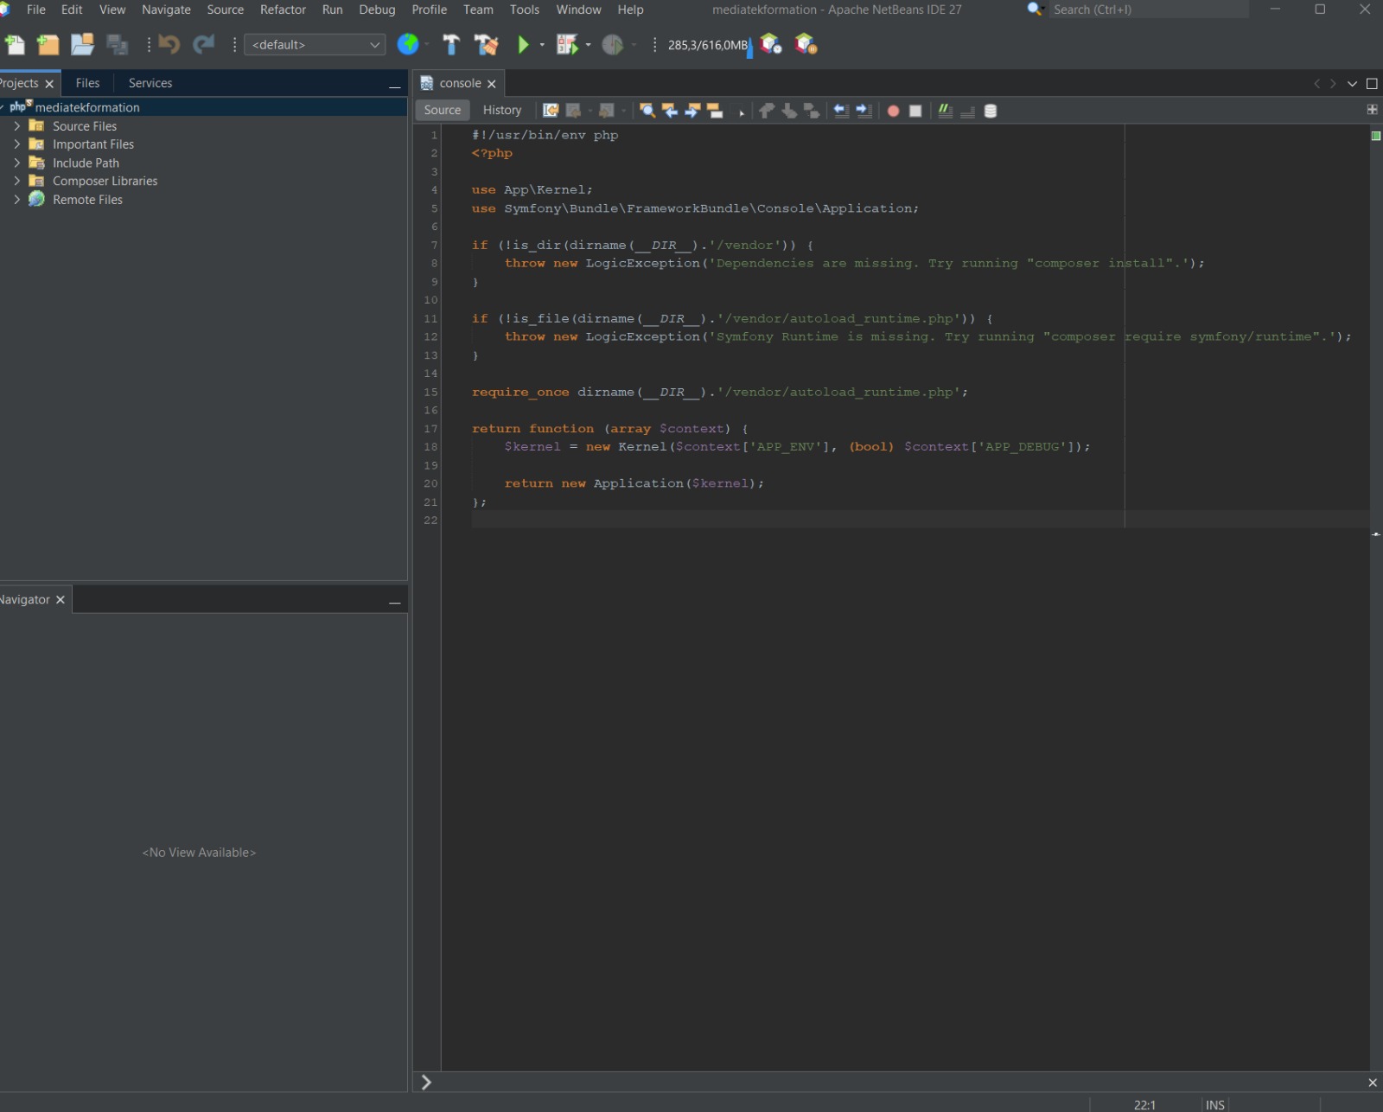Click the Build Project hammer icon
This screenshot has width=1383, height=1112.
pyautogui.click(x=451, y=45)
